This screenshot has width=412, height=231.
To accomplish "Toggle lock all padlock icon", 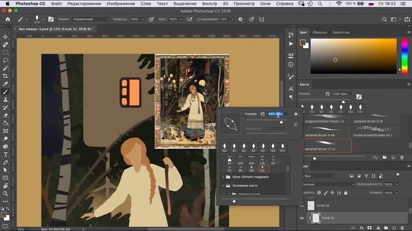I will (346, 193).
